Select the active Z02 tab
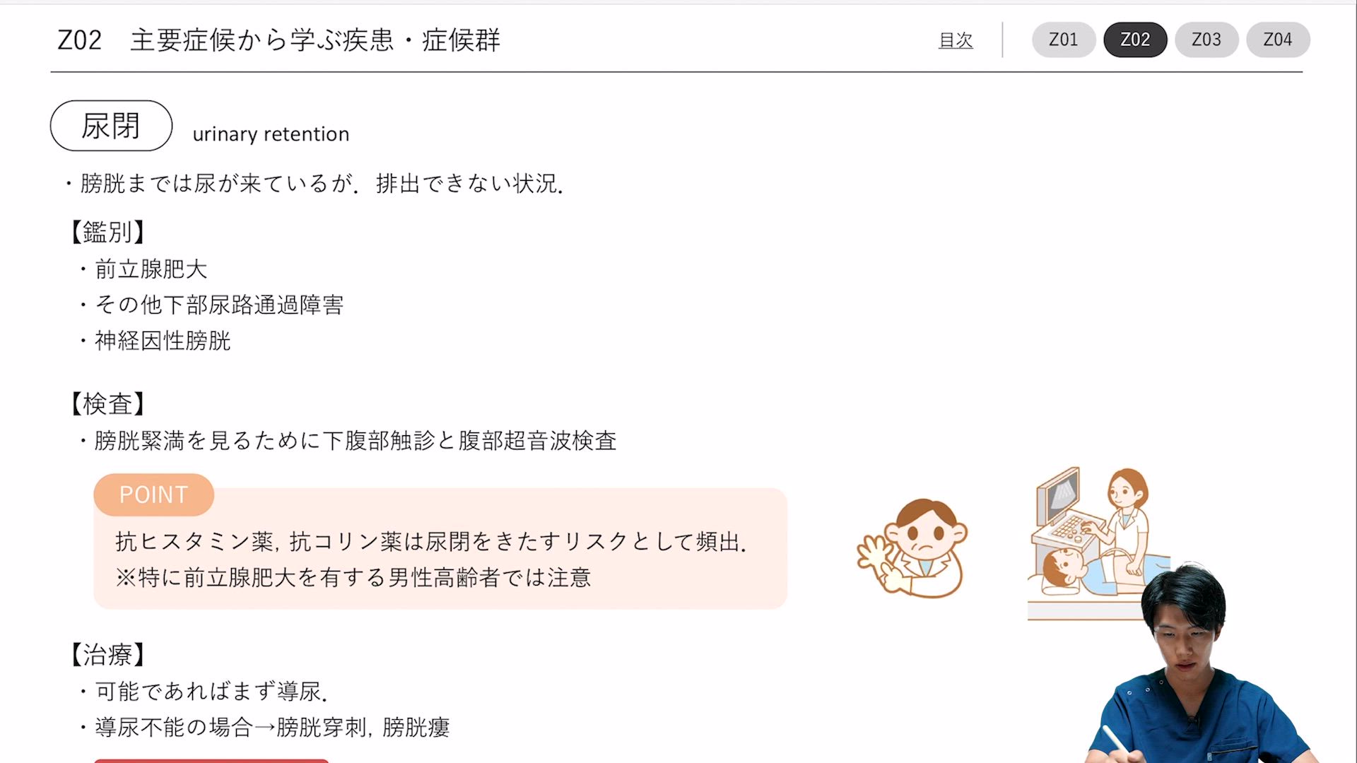Screen dimensions: 1357x763 (x=1135, y=40)
